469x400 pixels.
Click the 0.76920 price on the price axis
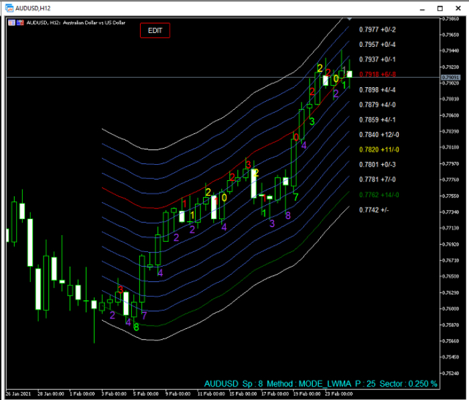tap(450, 245)
